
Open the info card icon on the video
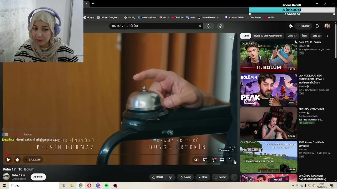pos(232,38)
